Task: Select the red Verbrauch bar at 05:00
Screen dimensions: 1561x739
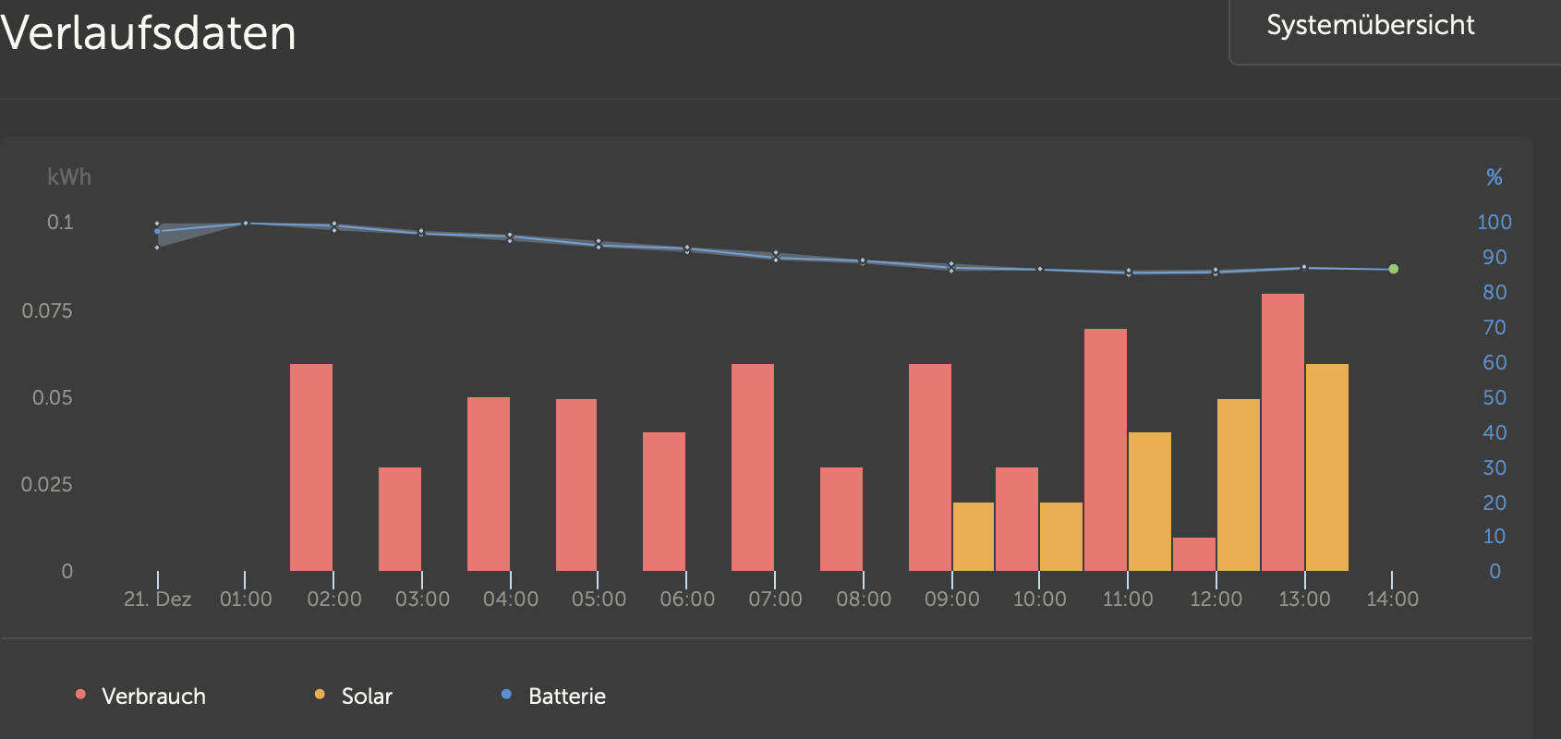Action: [576, 485]
